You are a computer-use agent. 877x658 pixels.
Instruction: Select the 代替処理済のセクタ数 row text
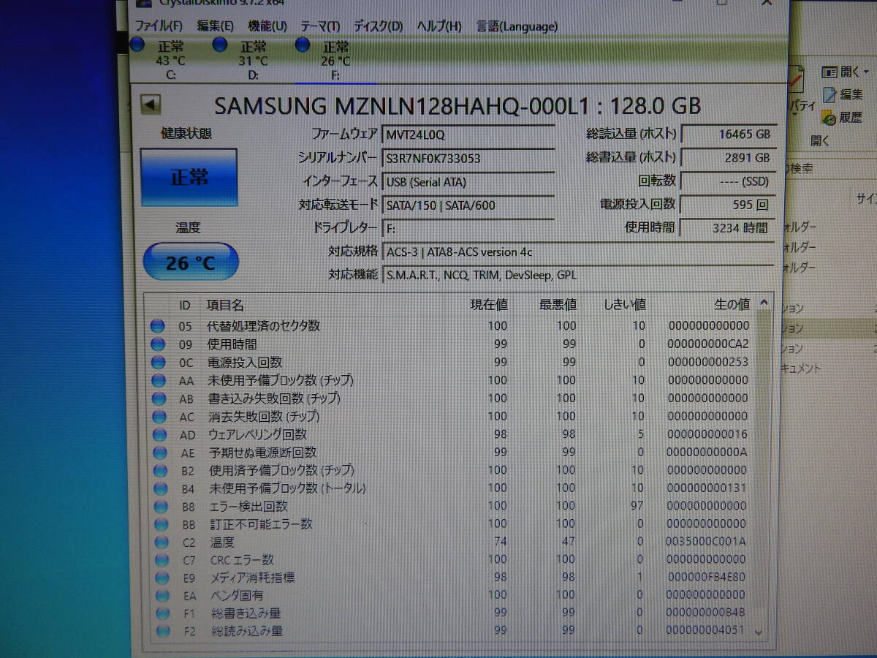(x=264, y=326)
